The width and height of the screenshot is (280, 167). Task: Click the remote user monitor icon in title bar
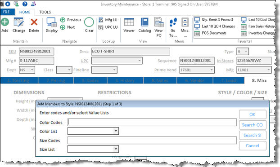point(16,4)
